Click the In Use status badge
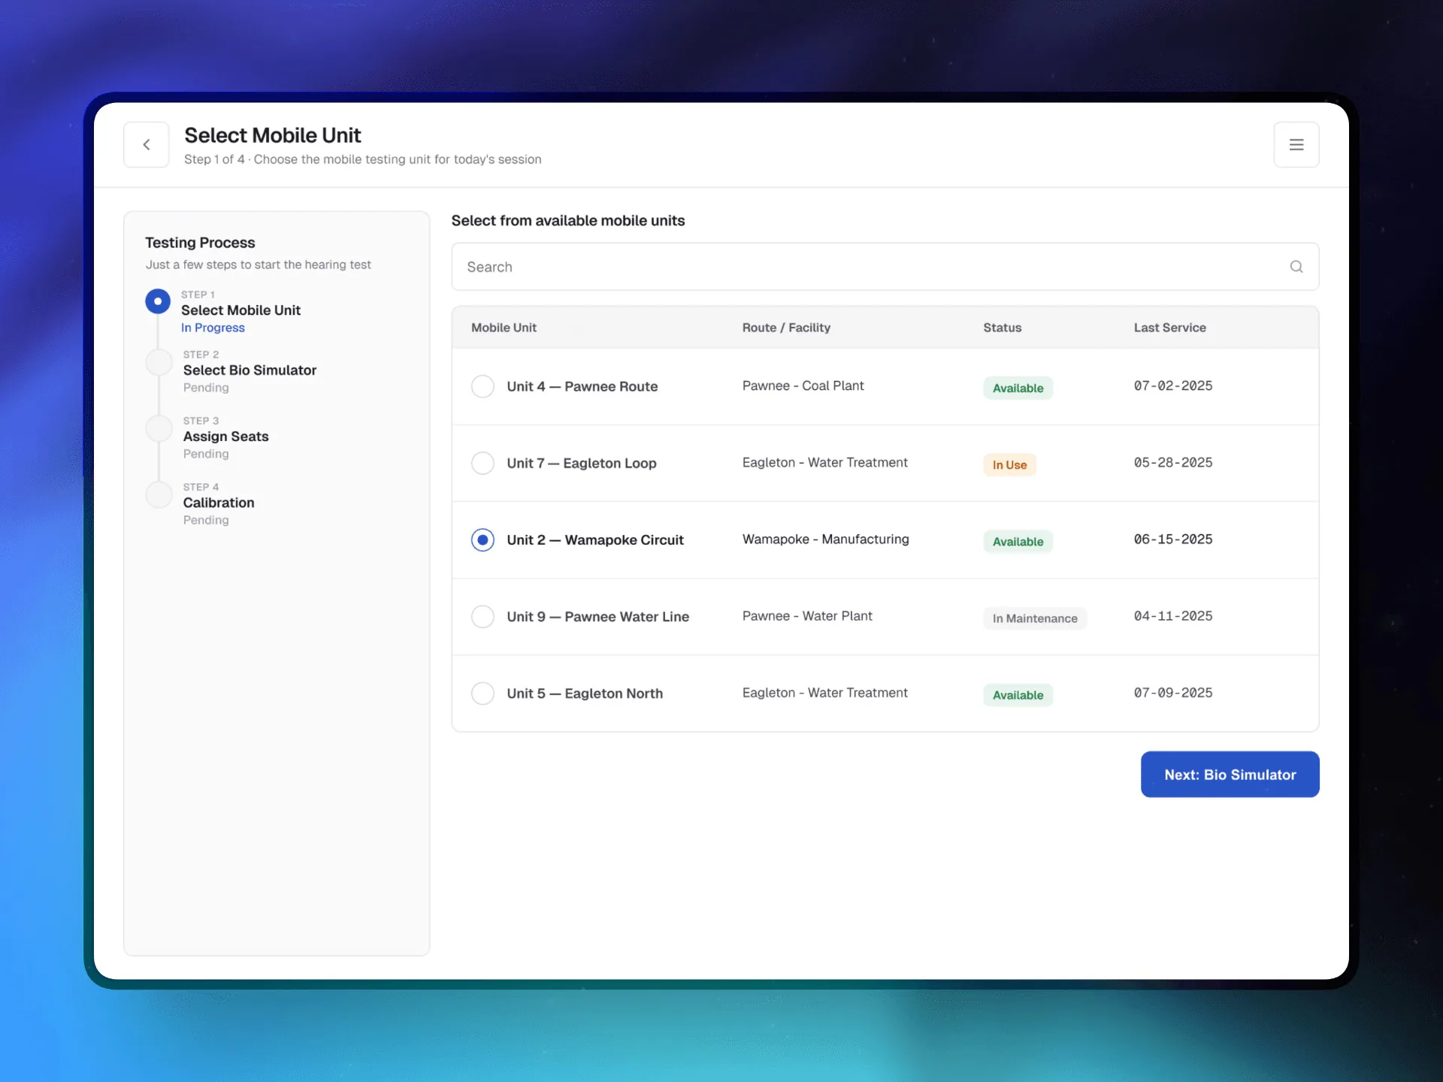The image size is (1443, 1082). click(1009, 464)
